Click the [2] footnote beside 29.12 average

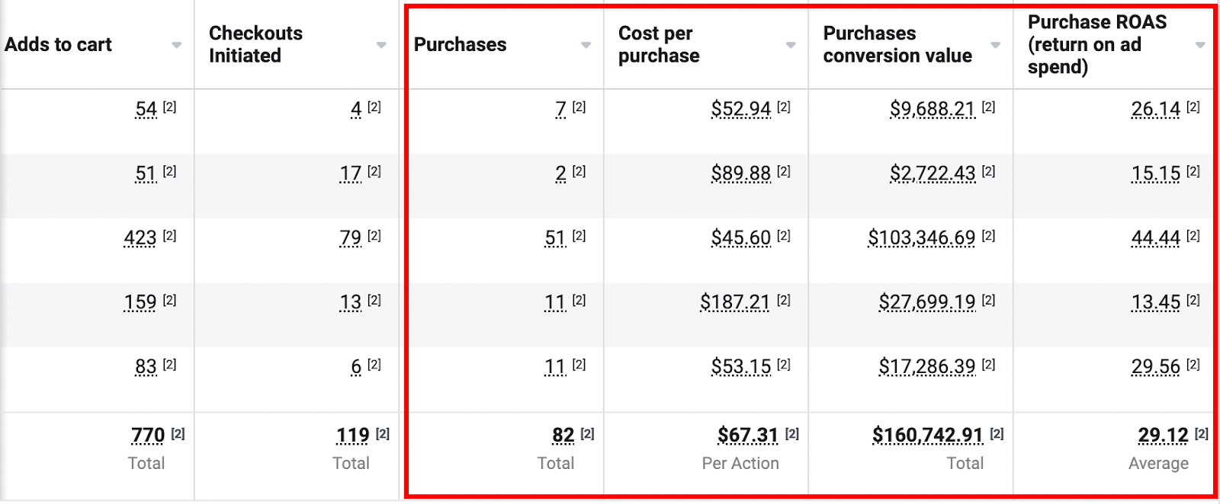click(x=1202, y=434)
